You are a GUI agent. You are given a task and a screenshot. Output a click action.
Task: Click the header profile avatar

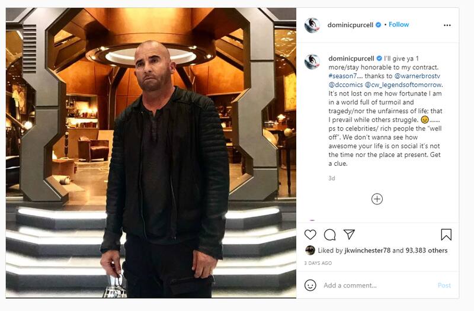312,25
